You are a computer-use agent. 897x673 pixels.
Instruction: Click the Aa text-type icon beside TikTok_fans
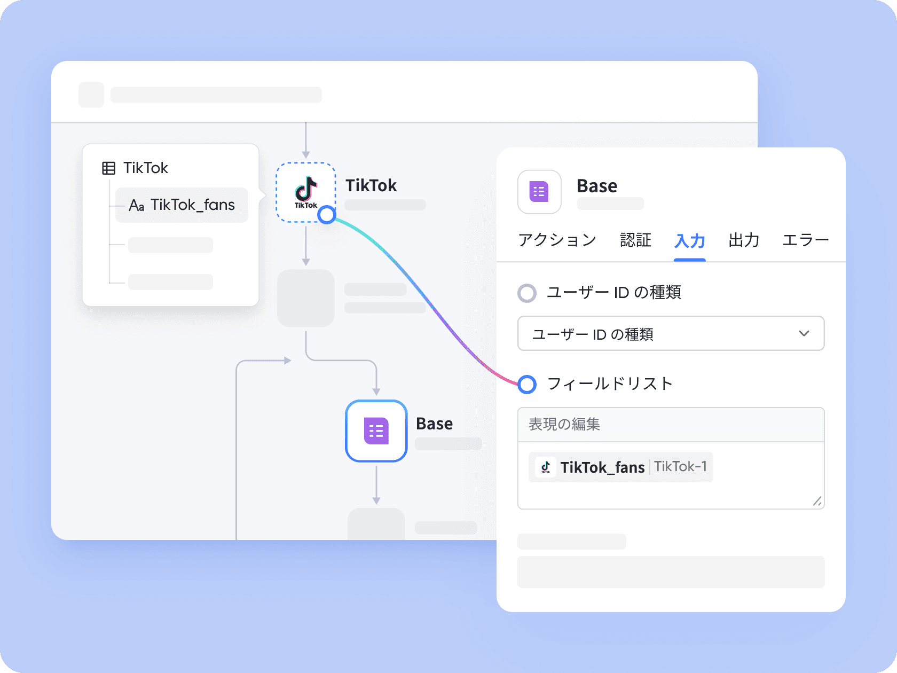tap(137, 205)
